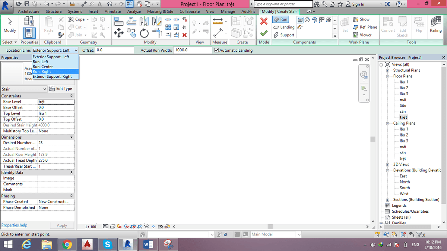Image resolution: width=447 pixels, height=251 pixels.
Task: Select the Move tool in Modify panel
Action: pyautogui.click(x=119, y=33)
